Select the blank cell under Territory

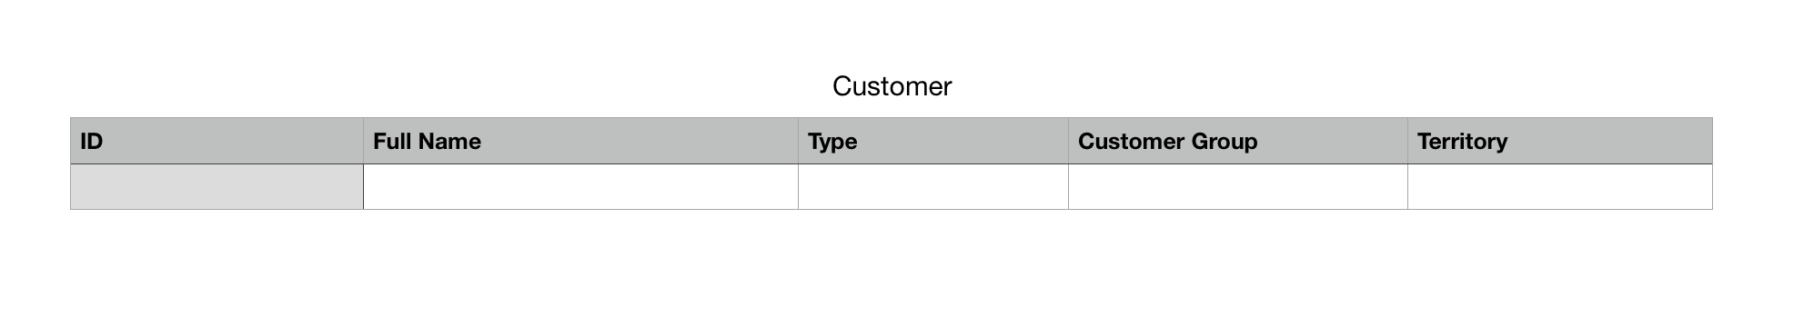pyautogui.click(x=1560, y=187)
